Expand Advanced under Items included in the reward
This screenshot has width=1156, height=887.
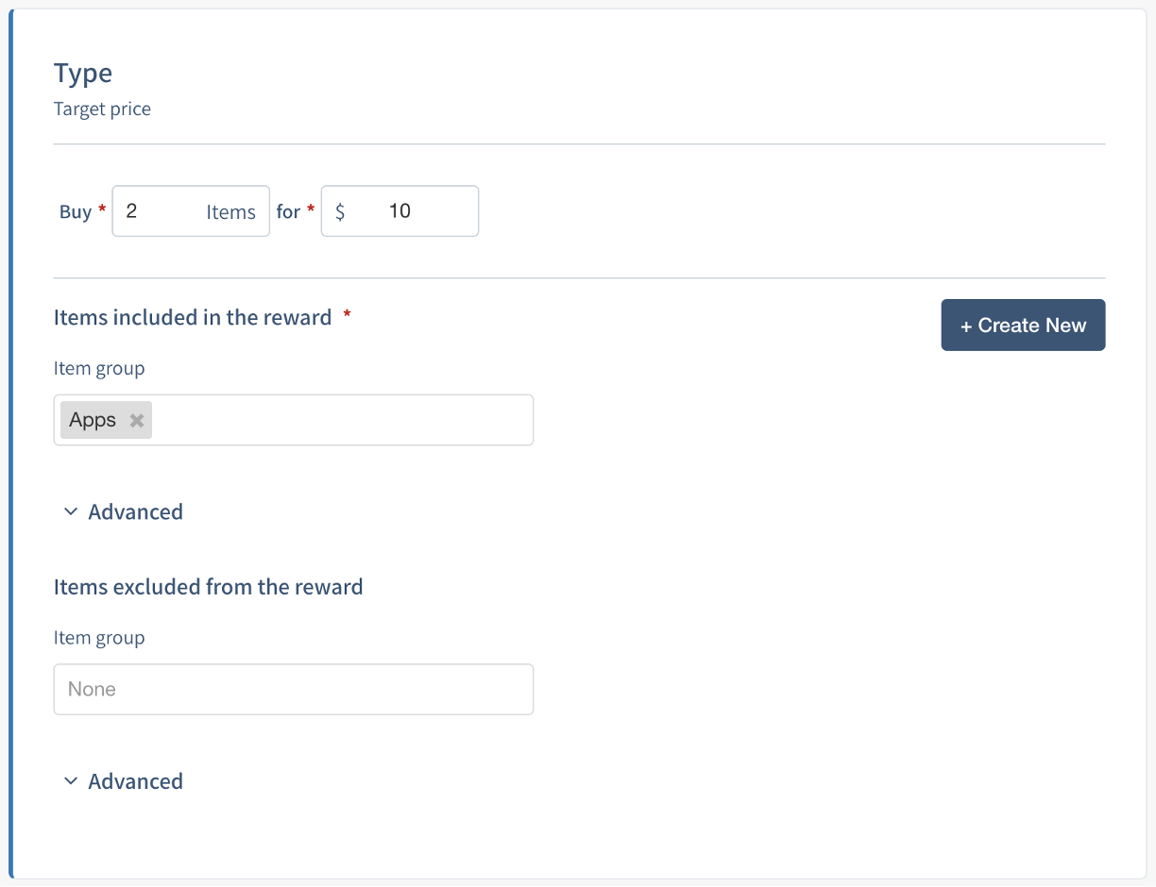(135, 511)
